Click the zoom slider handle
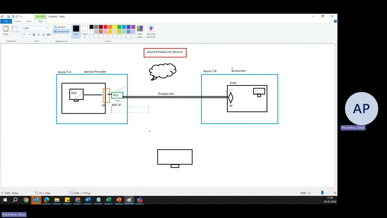The width and height of the screenshot is (387, 218). (x=322, y=193)
